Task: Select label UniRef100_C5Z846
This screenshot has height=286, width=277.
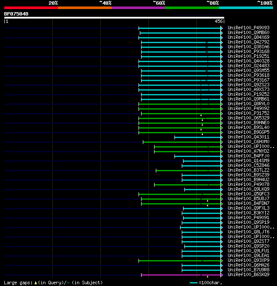Action: coord(248,165)
